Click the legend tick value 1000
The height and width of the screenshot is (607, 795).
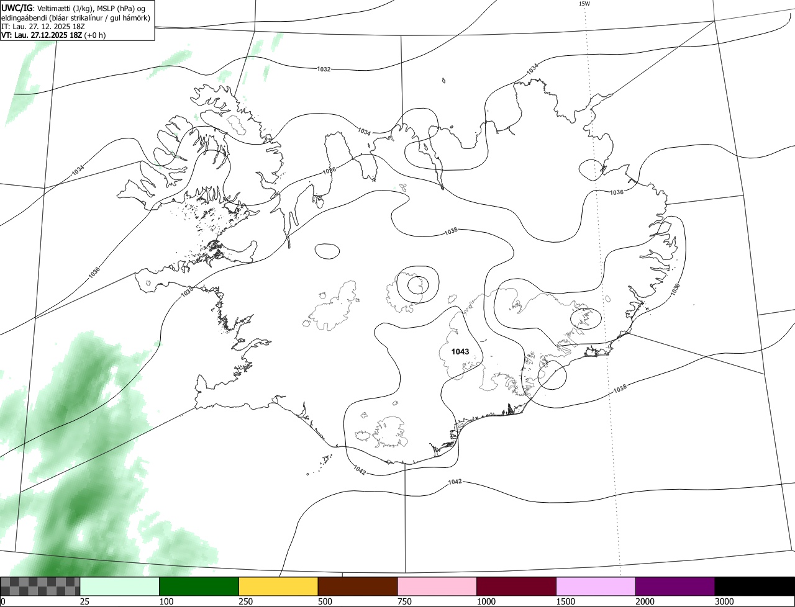coord(486,601)
